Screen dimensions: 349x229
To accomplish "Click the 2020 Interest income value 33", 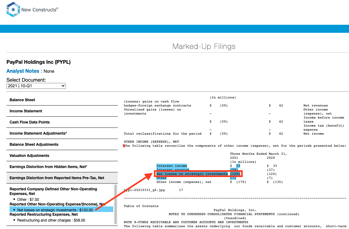I will coord(275,166).
